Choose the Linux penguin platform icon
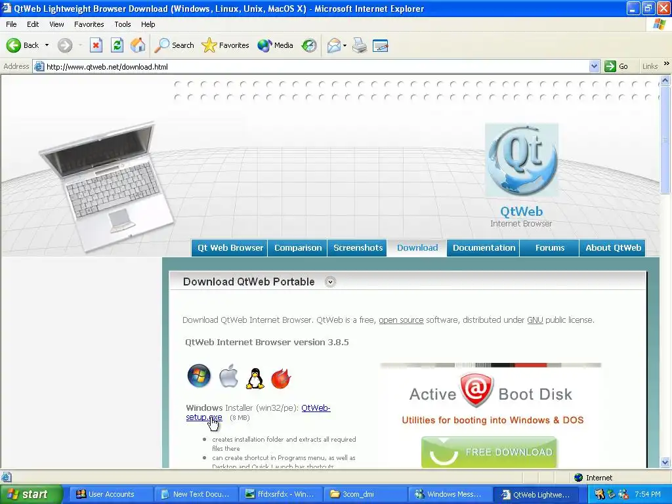Image resolution: width=672 pixels, height=504 pixels. click(x=255, y=379)
